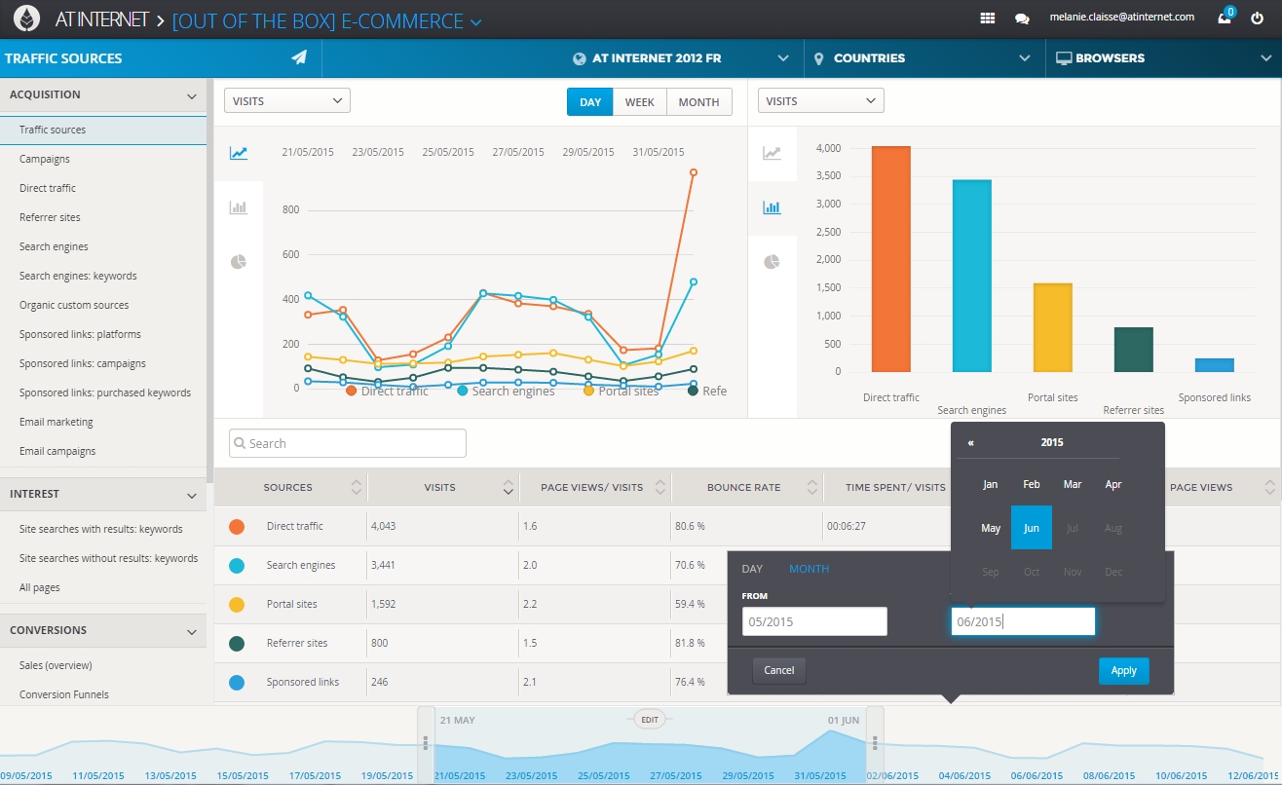Screen dimensions: 1282x785
Task: Open the chat messages icon
Action: coord(1021,19)
